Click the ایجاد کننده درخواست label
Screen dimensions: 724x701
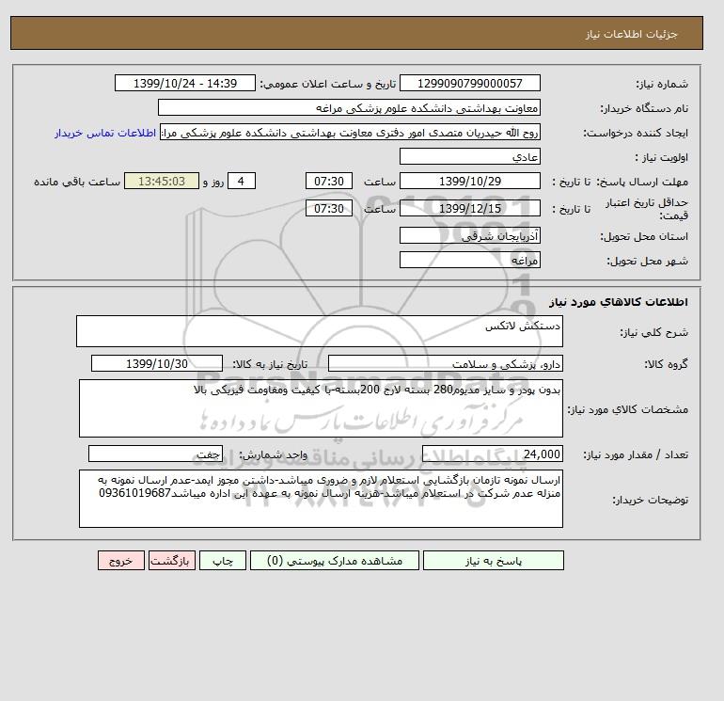636,133
